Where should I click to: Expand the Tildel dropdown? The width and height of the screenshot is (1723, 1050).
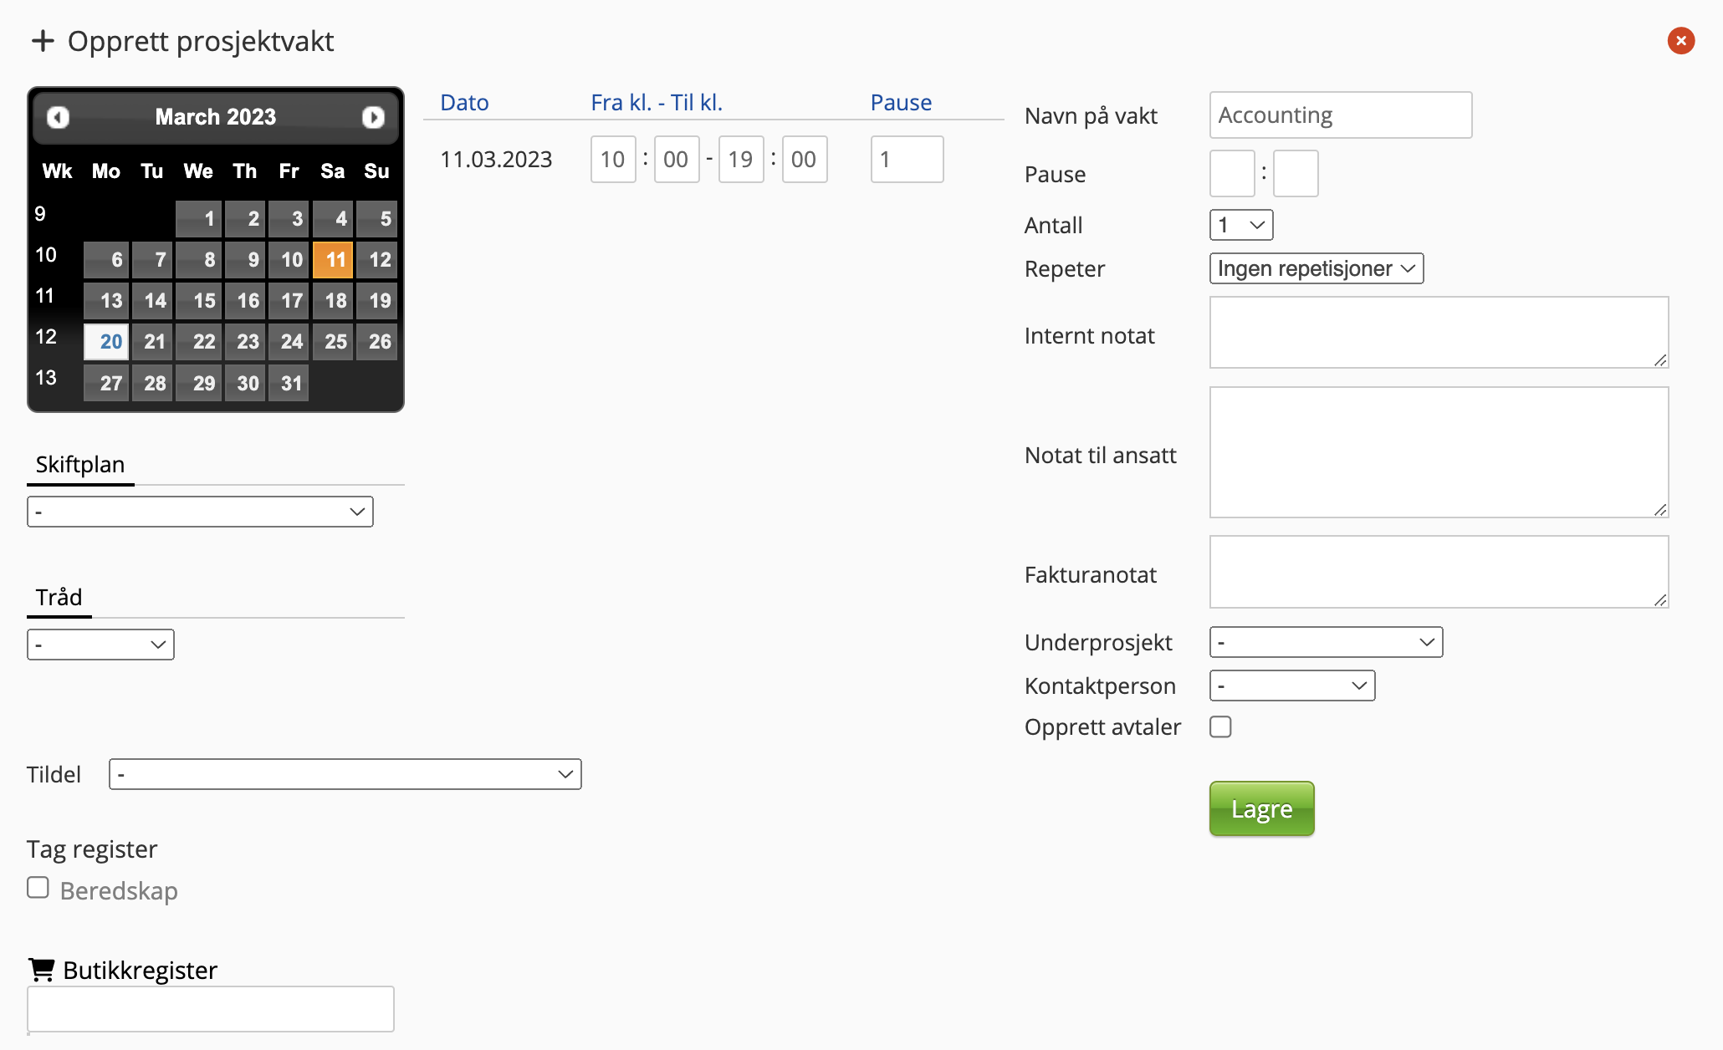345,774
